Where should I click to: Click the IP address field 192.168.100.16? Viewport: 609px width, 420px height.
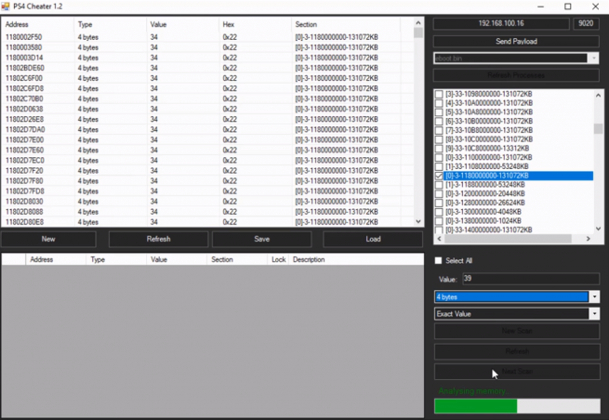501,23
